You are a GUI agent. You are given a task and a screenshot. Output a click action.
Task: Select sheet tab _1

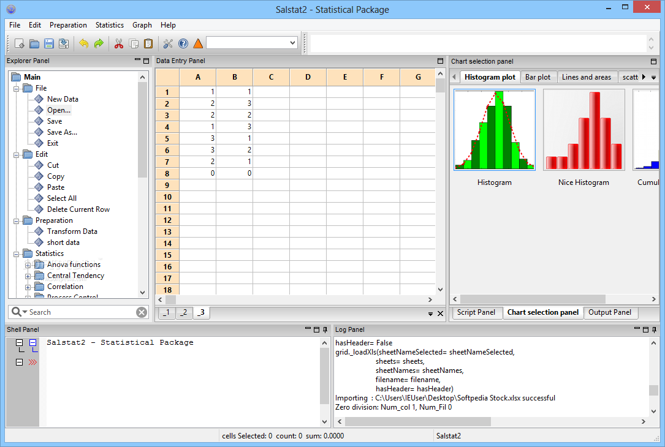point(167,313)
